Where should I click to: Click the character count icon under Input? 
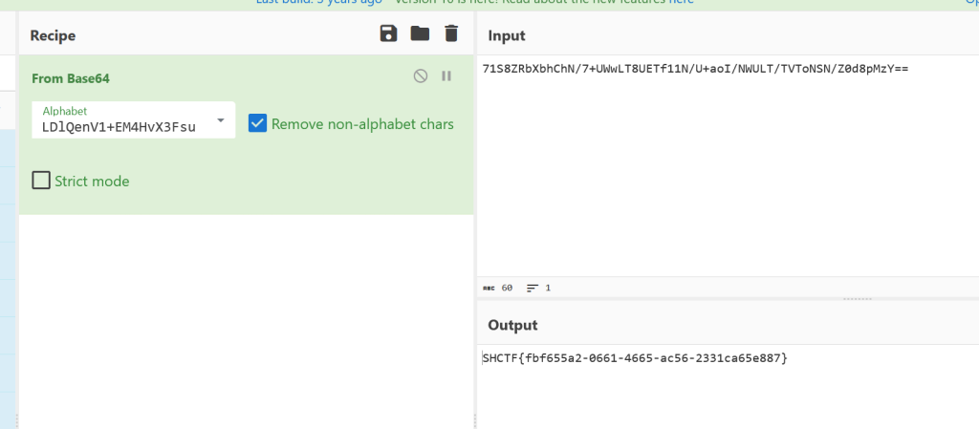(x=489, y=287)
